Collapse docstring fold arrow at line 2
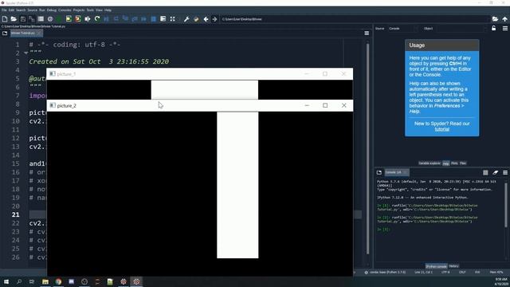Screen dimensions: 510x287 [25, 53]
